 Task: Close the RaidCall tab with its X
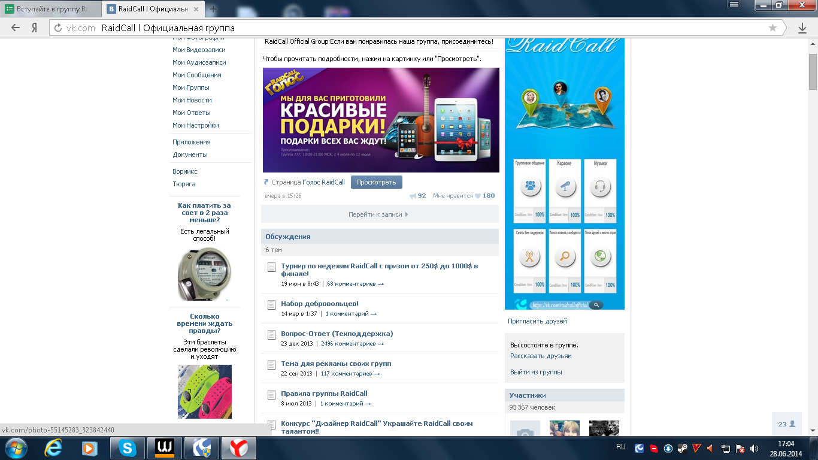[197, 9]
